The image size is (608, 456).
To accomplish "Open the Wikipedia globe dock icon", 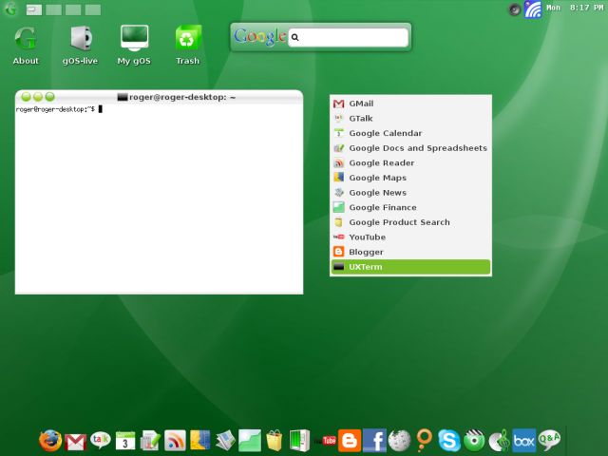I will 399,441.
